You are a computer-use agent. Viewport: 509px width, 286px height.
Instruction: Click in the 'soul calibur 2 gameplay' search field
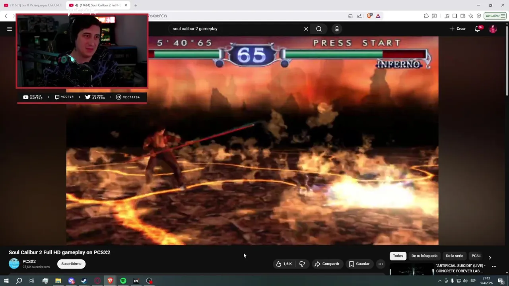237,29
